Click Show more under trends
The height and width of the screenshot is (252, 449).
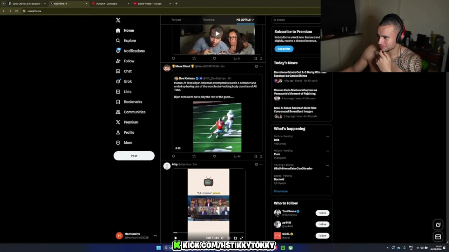pos(281,191)
